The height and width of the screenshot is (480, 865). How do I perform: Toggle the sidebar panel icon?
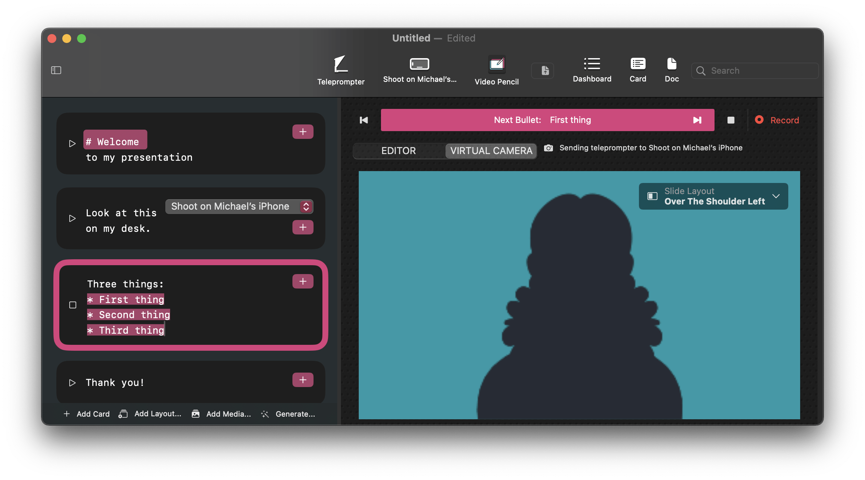pos(56,70)
